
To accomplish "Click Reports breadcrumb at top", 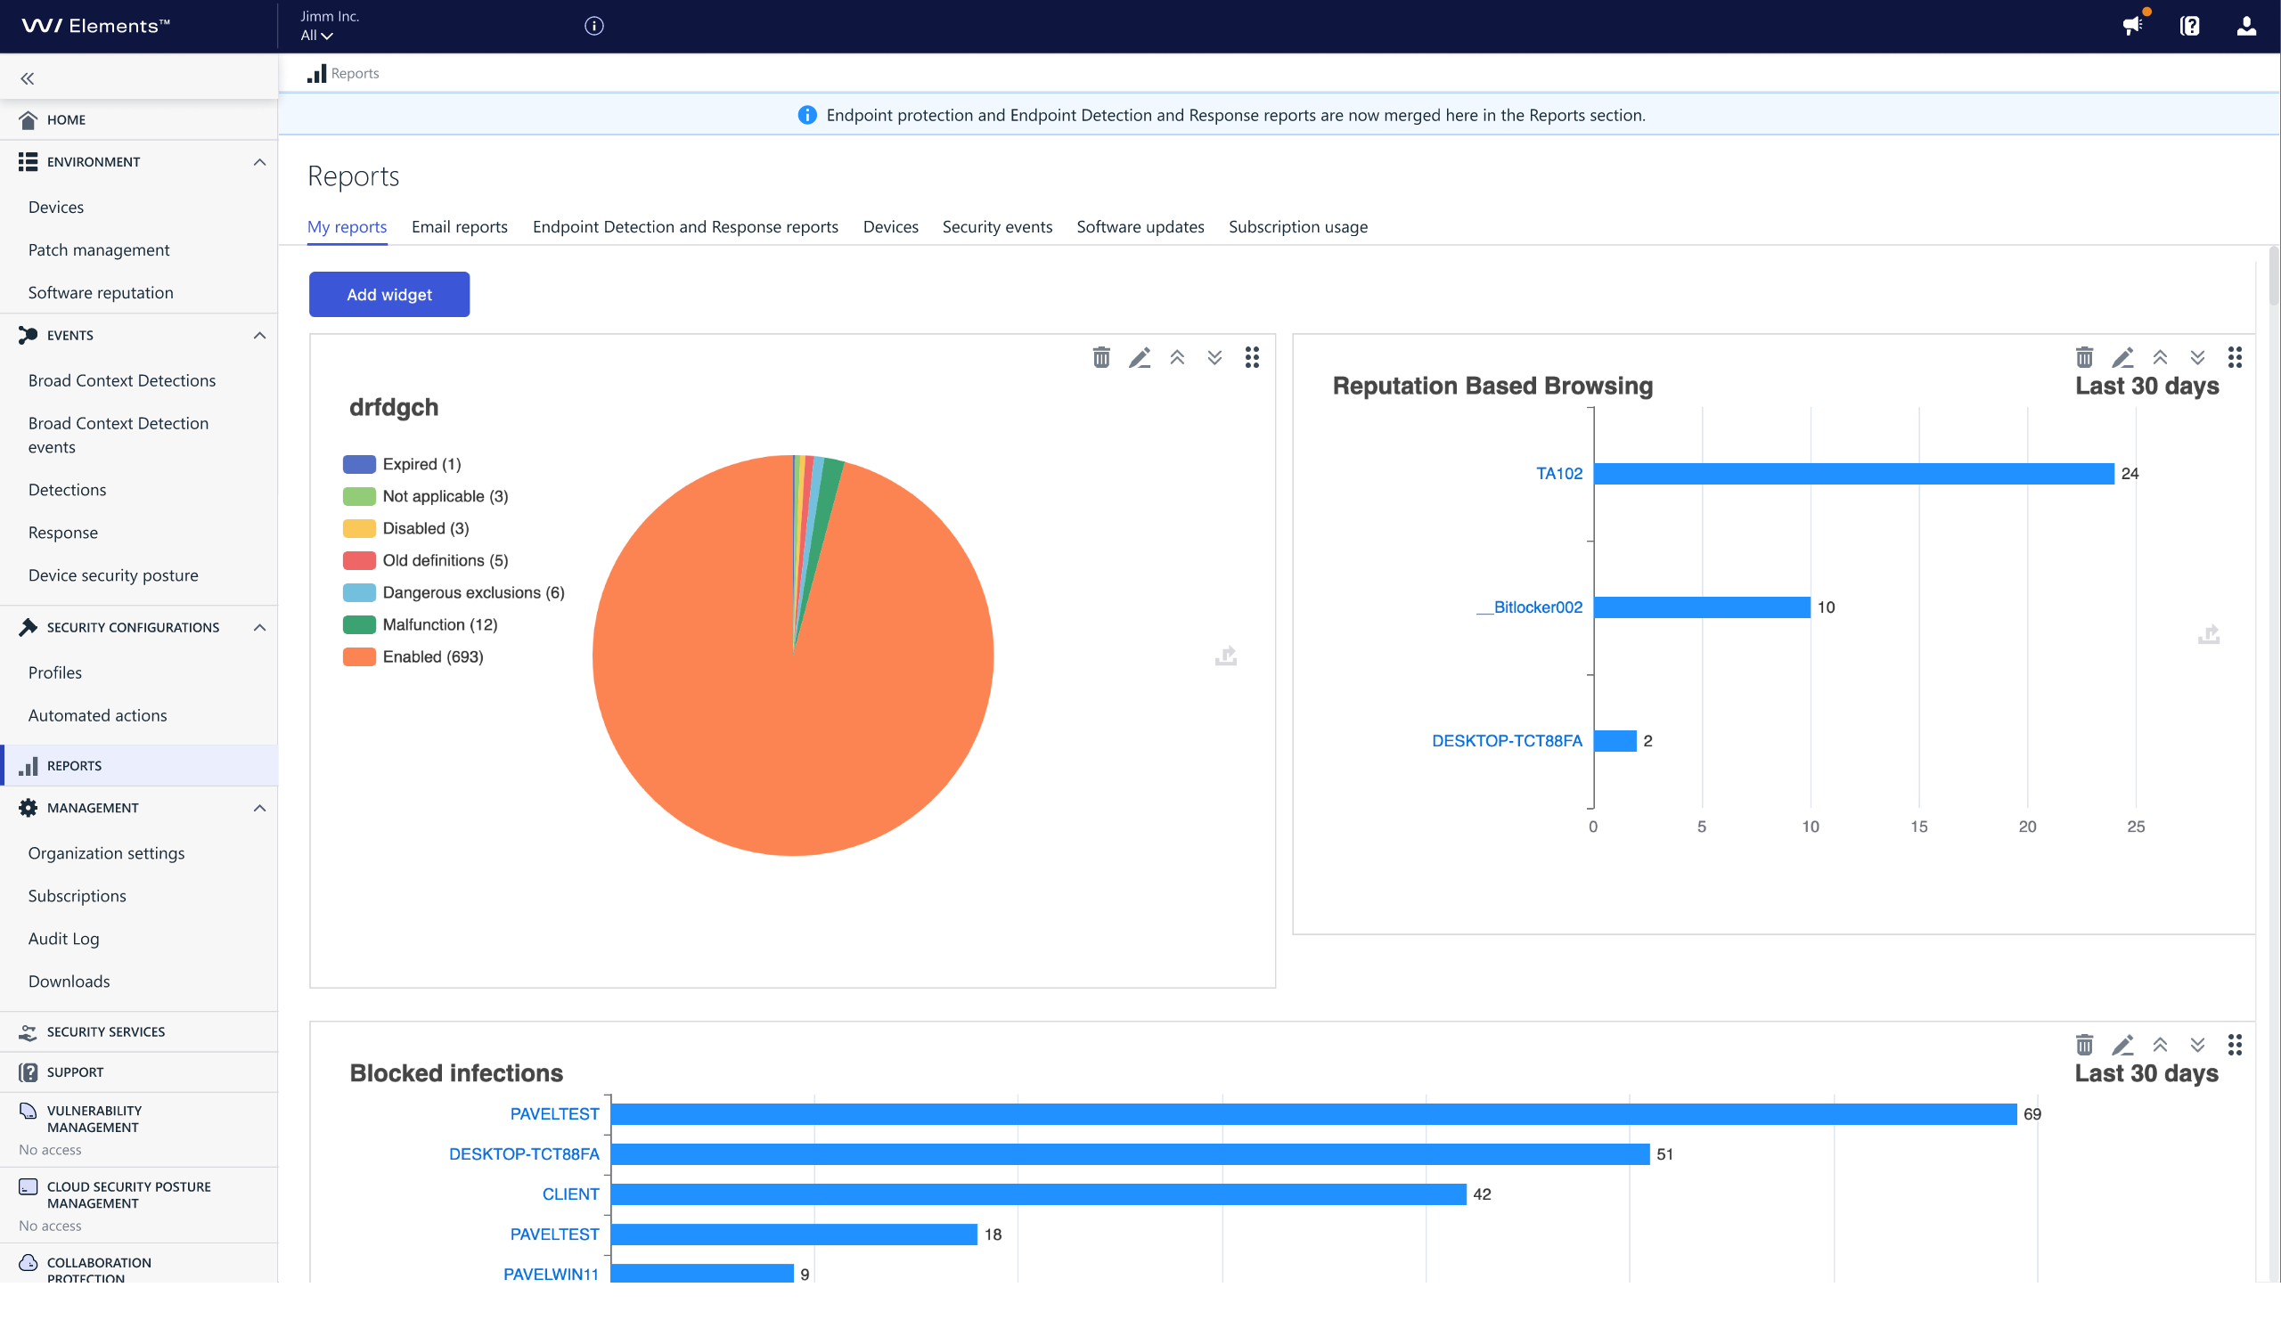I will tap(355, 73).
